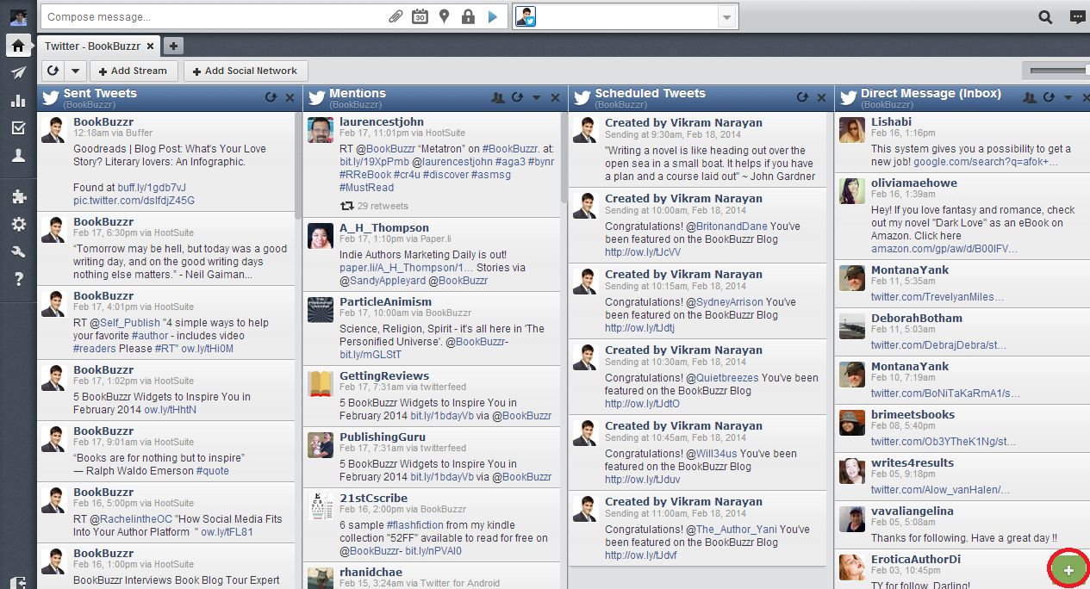
Task: Open the Contacts person icon
Action: 18,156
